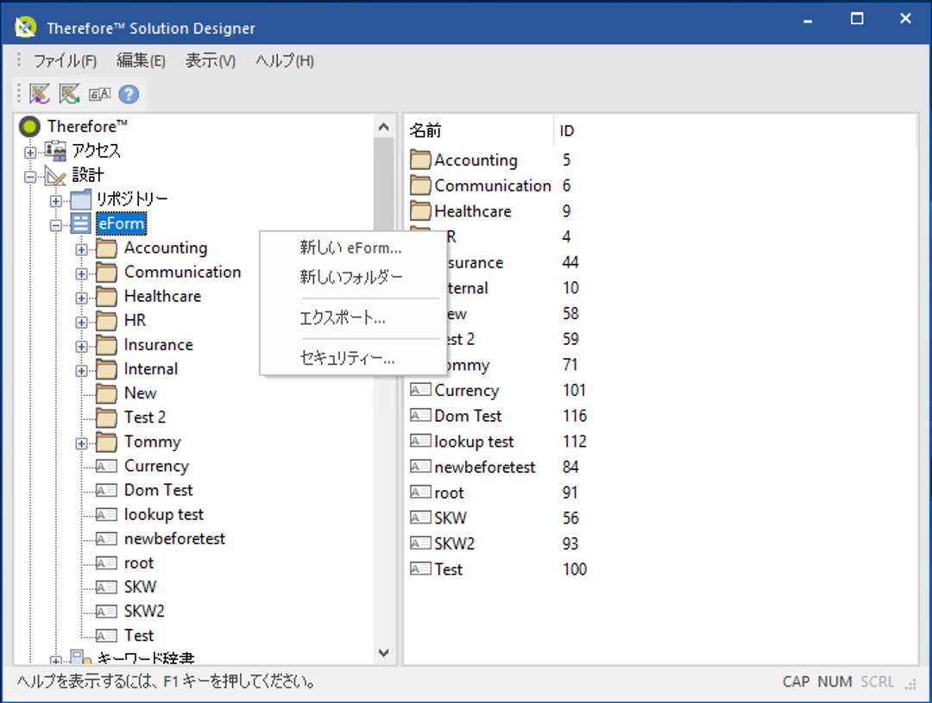Viewport: 932px width, 703px height.
Task: Click the newbeforetest form icon in the tree
Action: pyautogui.click(x=106, y=539)
